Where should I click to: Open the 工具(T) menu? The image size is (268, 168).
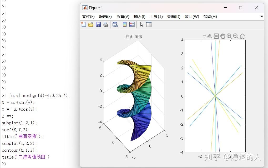click(156, 17)
